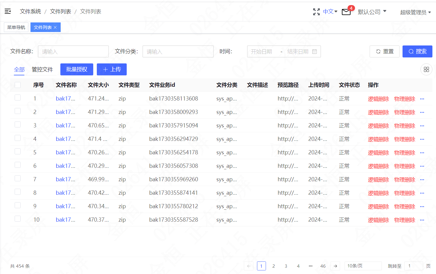
Task: Click the 上传时间 column header
Action: (319, 85)
